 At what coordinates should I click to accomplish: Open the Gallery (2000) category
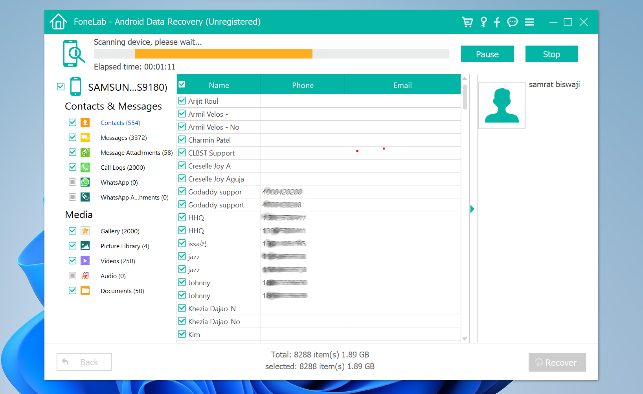click(x=120, y=231)
